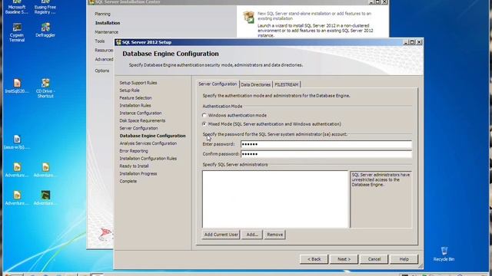The height and width of the screenshot is (276, 492).
Task: Select Options in Installation Center sidebar
Action: point(102,71)
